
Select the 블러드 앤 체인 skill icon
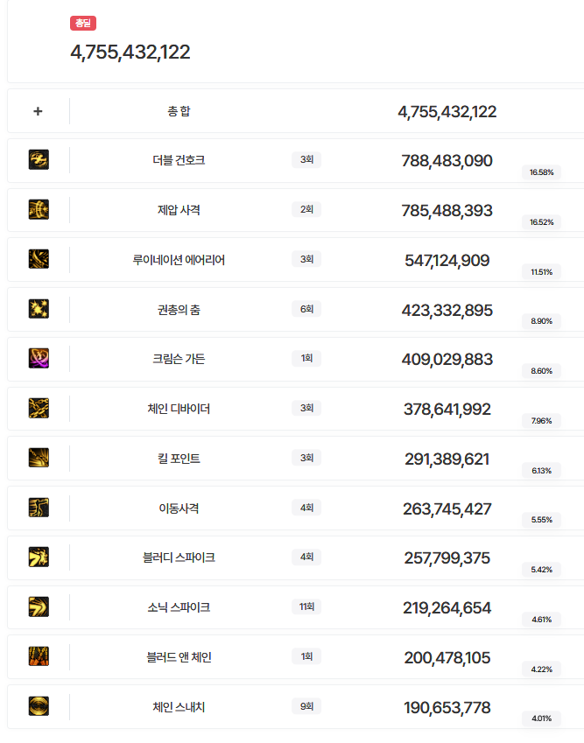(x=39, y=656)
